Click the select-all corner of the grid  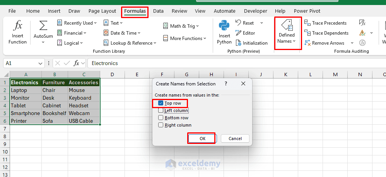pos(5,74)
